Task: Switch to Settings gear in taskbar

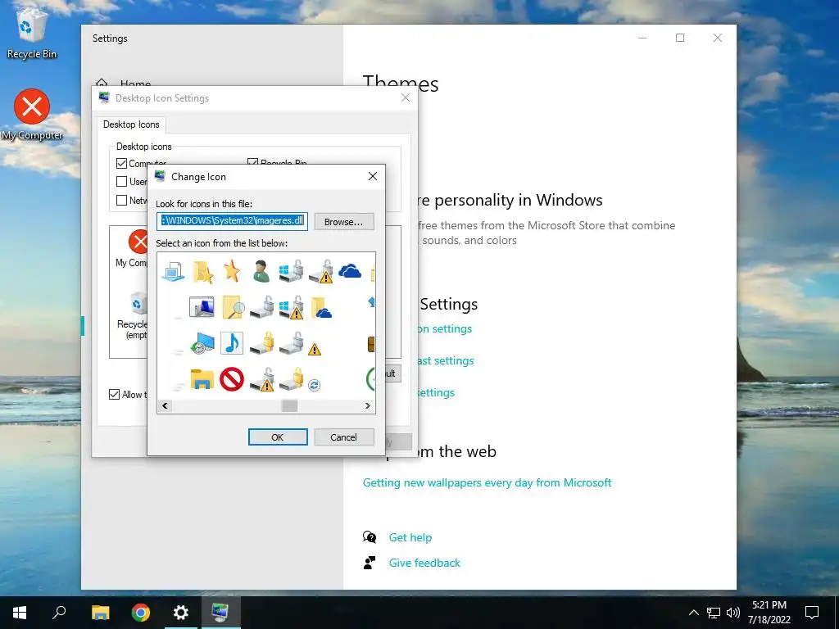Action: click(181, 613)
